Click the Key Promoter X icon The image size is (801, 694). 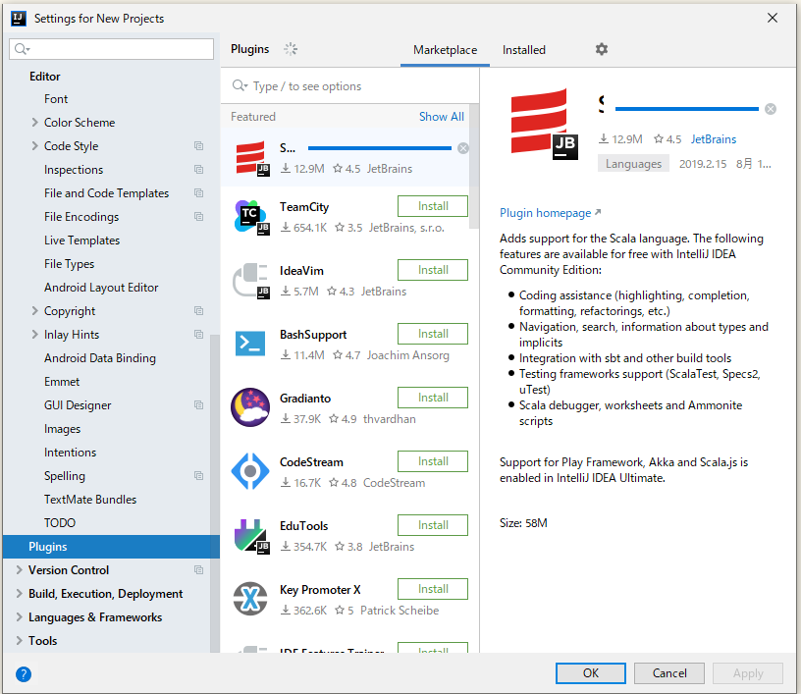(x=250, y=599)
